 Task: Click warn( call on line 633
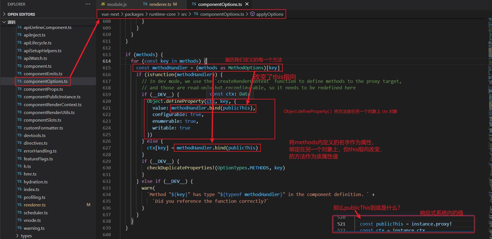tap(148, 188)
